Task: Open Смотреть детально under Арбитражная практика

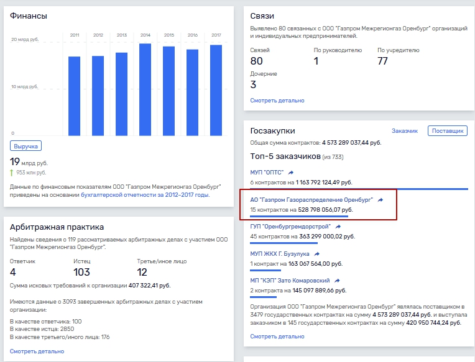Action: click(x=37, y=351)
